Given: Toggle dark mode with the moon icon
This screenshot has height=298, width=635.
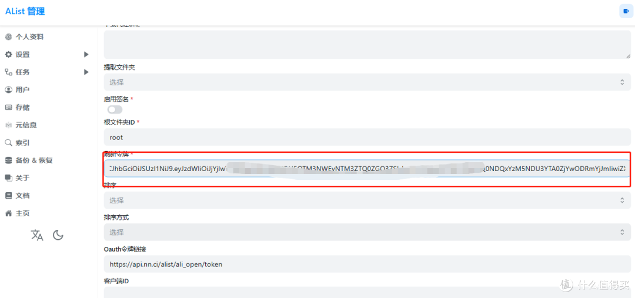Looking at the screenshot, I should click(58, 235).
